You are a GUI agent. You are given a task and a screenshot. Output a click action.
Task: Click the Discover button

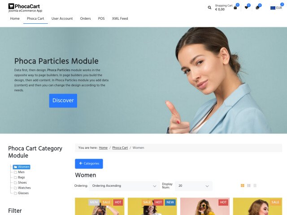click(63, 100)
